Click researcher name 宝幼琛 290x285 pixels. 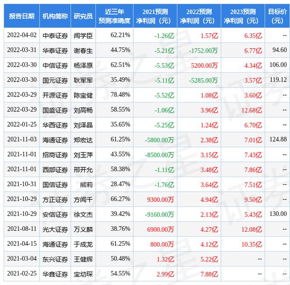point(83,274)
